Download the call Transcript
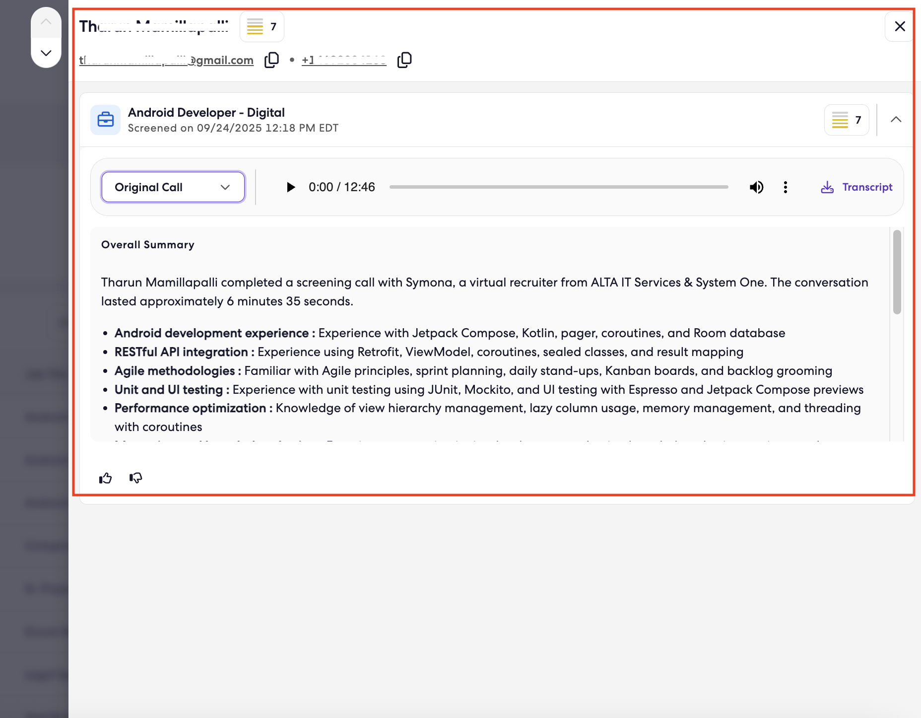This screenshot has height=718, width=921. (x=856, y=187)
